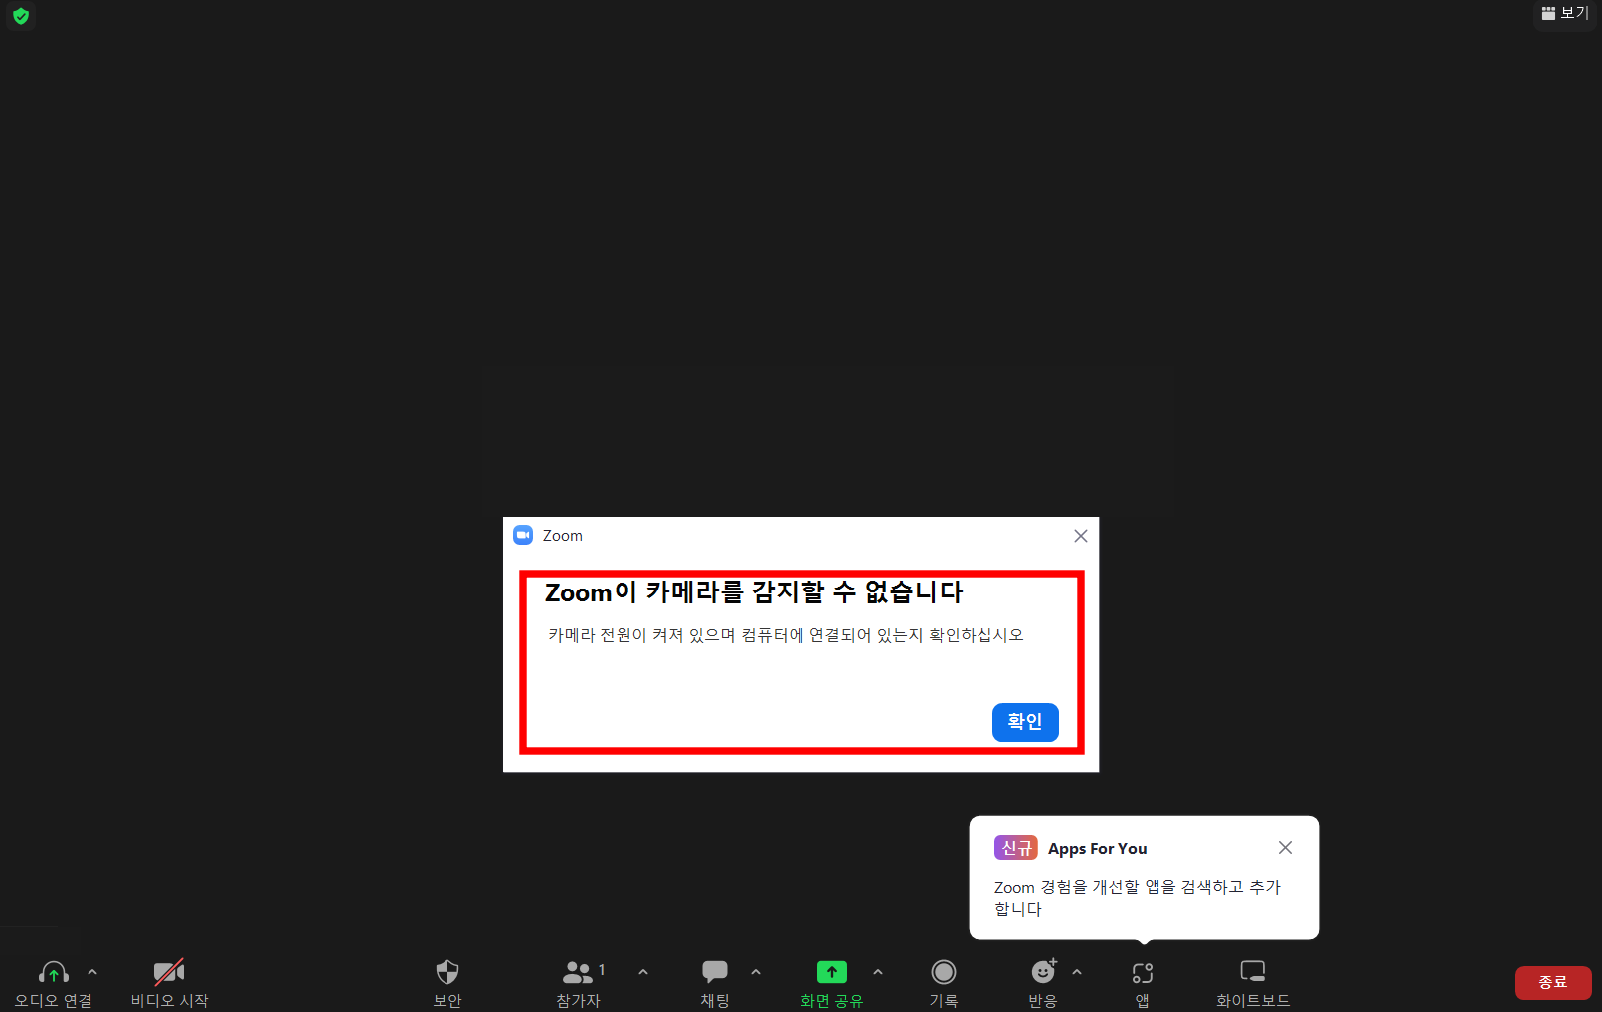
Task: Expand the arrow next to 채팅
Action: [756, 972]
